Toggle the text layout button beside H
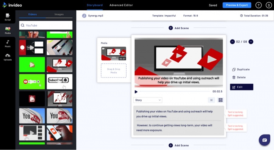The height and width of the screenshot is (150, 274). [220, 100]
